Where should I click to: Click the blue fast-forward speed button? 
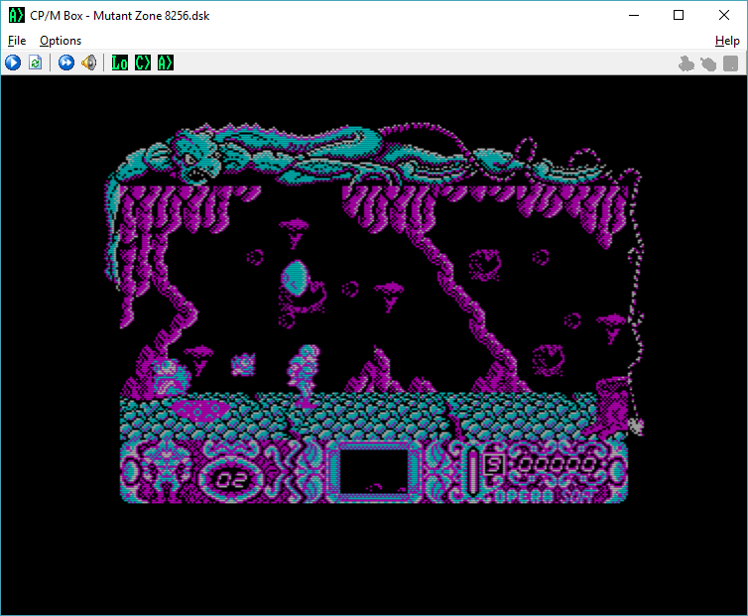pyautogui.click(x=66, y=62)
